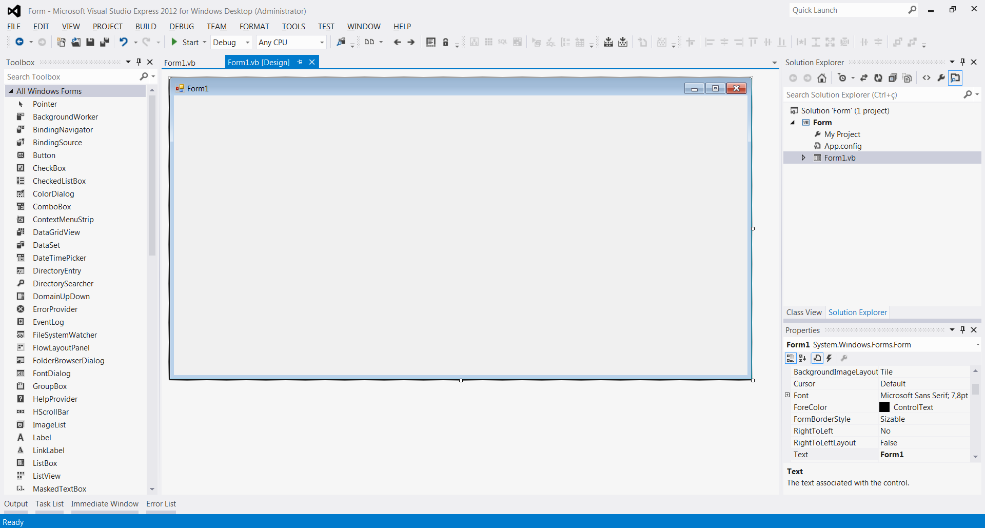Collapse the Form project node
Screen dimensions: 985x528
(793, 123)
